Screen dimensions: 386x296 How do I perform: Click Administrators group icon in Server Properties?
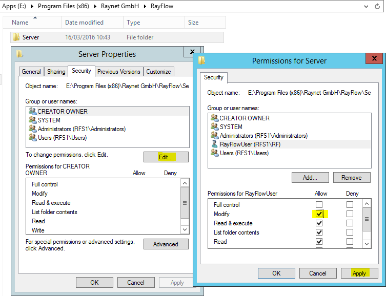[x=32, y=129]
